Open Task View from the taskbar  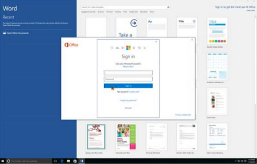pos(55,161)
